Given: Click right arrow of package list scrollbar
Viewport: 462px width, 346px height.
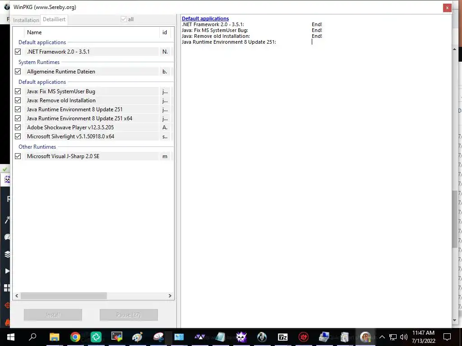Looking at the screenshot, I should coord(170,296).
